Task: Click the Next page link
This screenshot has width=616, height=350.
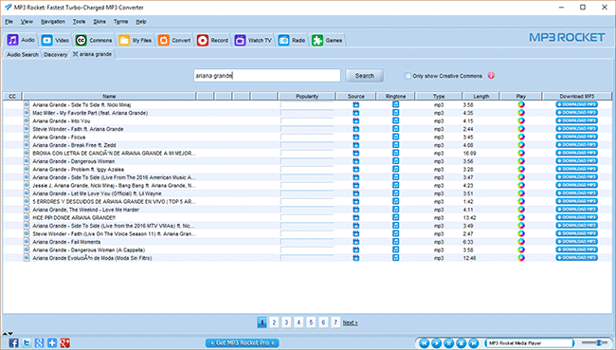Action: pyautogui.click(x=350, y=322)
